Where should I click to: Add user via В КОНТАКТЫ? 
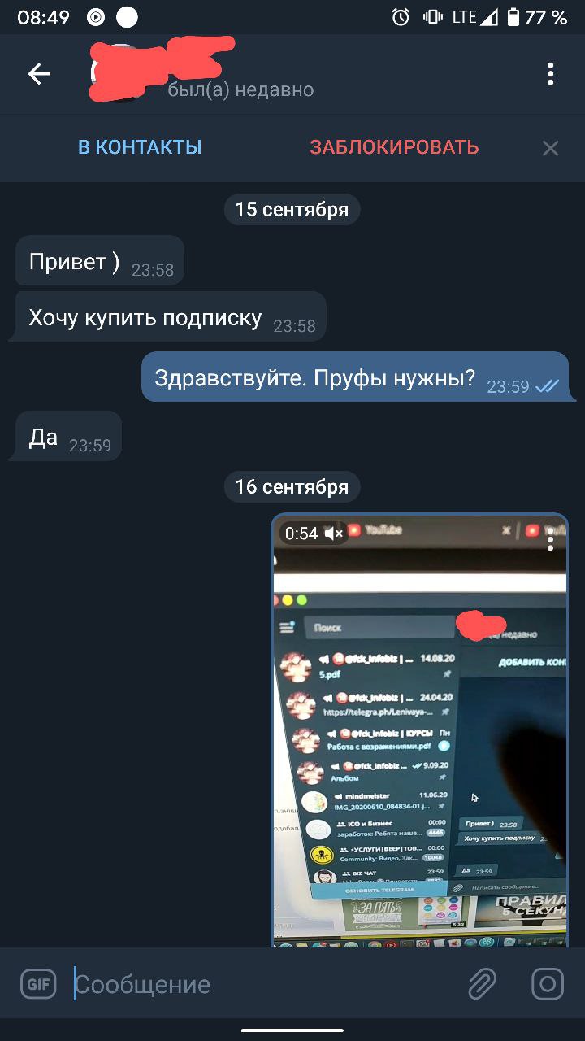tap(140, 147)
